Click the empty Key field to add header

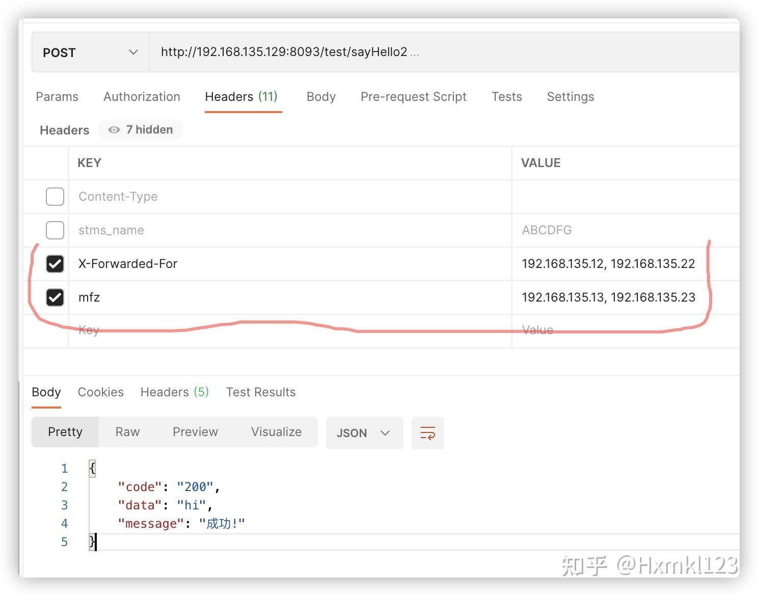click(153, 330)
